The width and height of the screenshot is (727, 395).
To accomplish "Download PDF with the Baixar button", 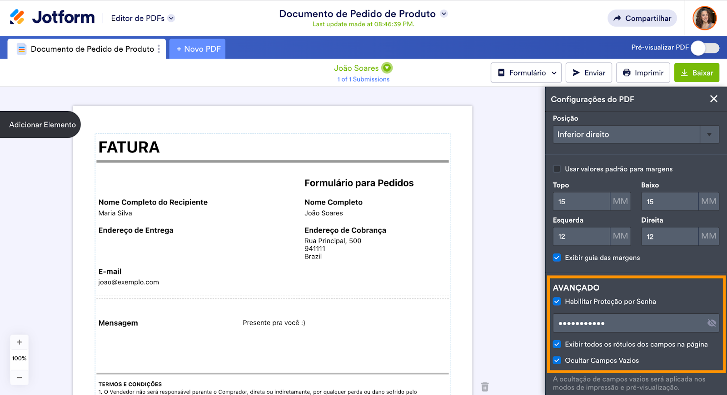I will tap(697, 73).
